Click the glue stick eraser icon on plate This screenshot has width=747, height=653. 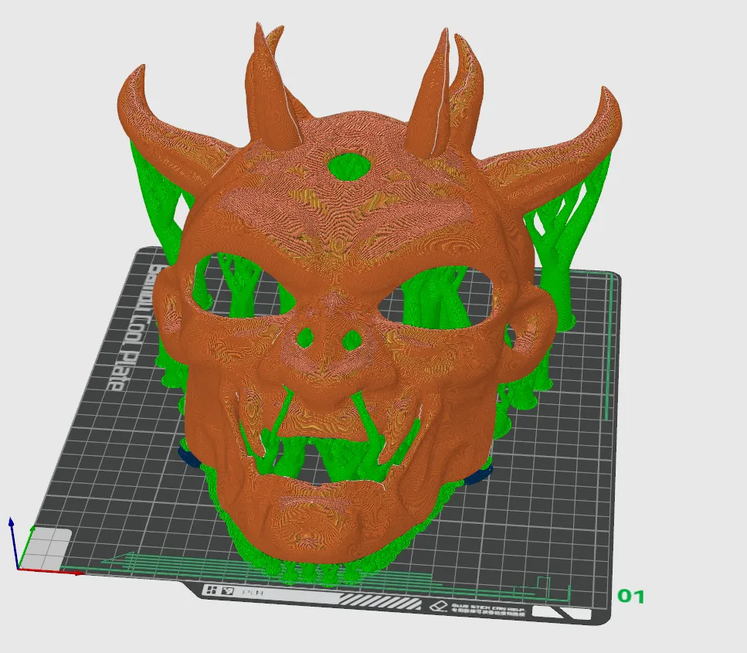(439, 607)
